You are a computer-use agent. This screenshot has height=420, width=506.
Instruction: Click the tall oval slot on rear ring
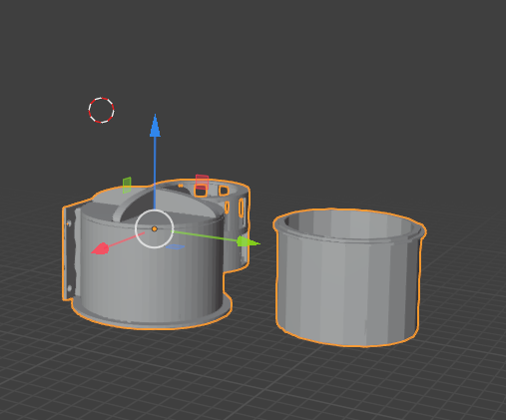coord(242,208)
